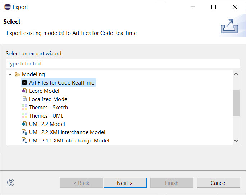Click the UML 2.2 Model icon
This screenshot has height=195, width=246.
coord(24,124)
